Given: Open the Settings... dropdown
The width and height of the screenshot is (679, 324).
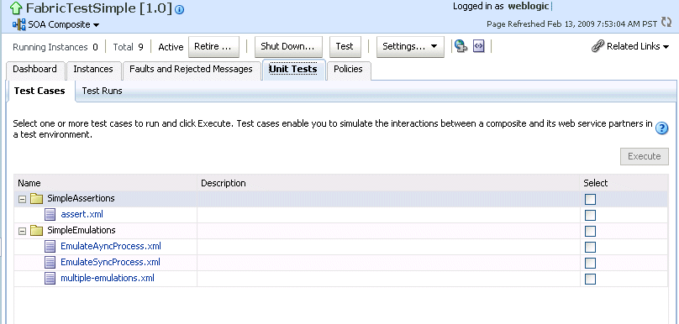Looking at the screenshot, I should (x=410, y=47).
